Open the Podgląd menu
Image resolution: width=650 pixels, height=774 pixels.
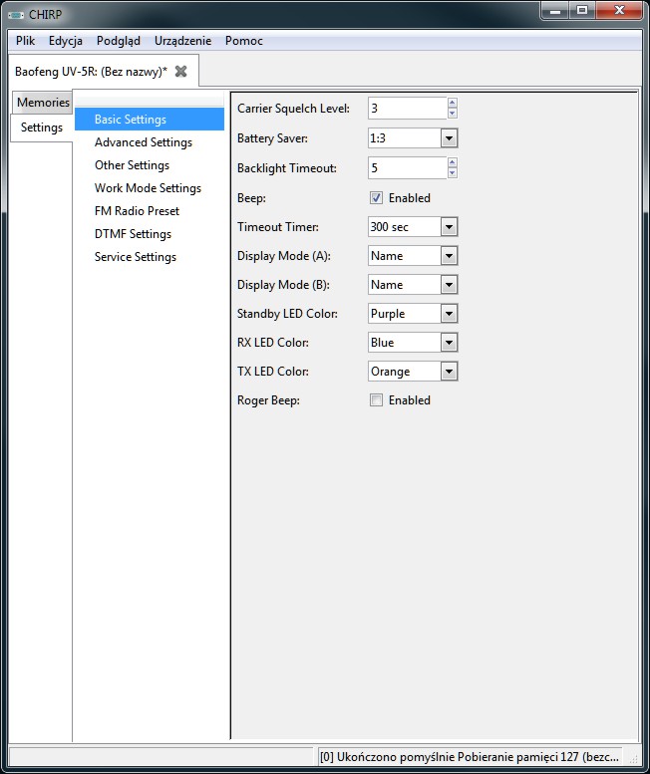pyautogui.click(x=119, y=41)
